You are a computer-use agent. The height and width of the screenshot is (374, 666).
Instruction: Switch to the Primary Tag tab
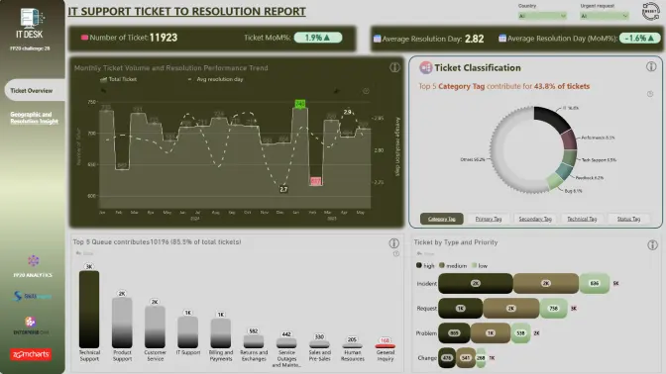(x=488, y=219)
